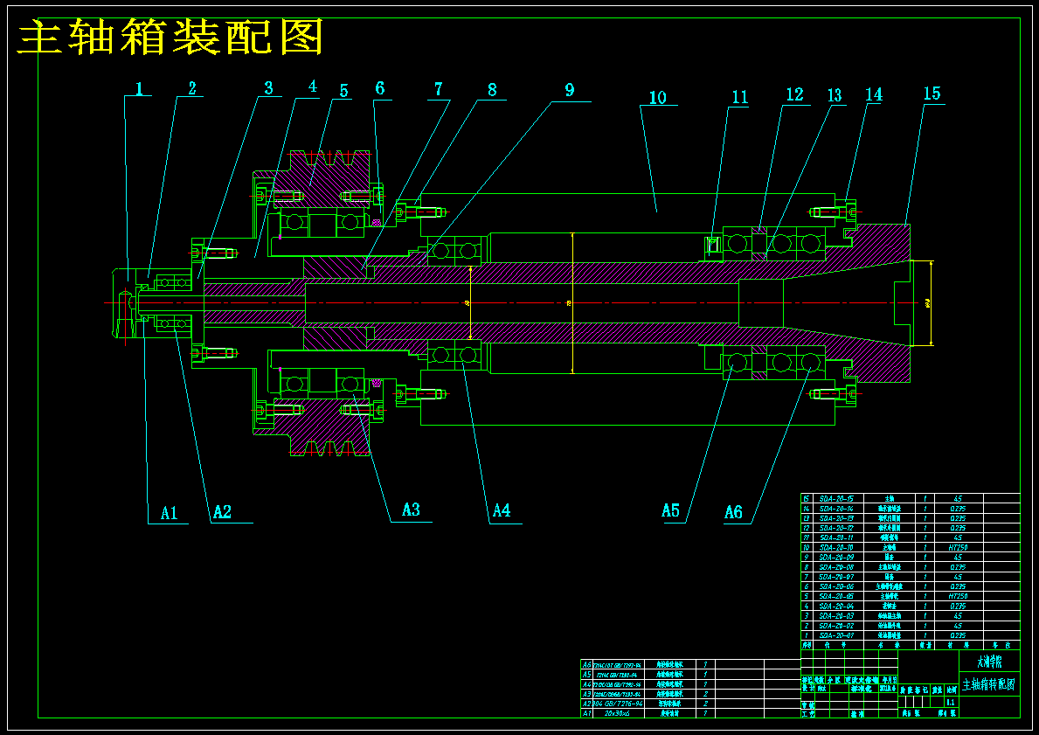Select parts list cell SDA-20-06
The width and height of the screenshot is (1039, 735).
[836, 586]
